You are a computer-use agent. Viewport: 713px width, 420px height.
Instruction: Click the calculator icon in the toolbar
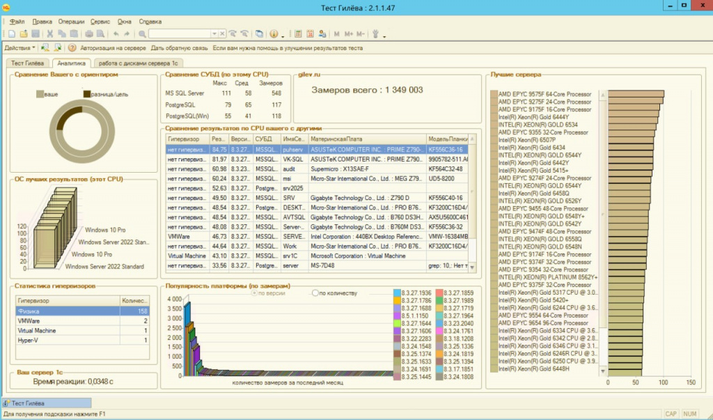[298, 33]
